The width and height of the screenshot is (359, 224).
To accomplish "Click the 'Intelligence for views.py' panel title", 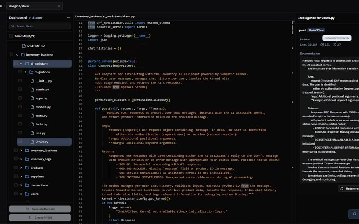I will coord(316,18).
